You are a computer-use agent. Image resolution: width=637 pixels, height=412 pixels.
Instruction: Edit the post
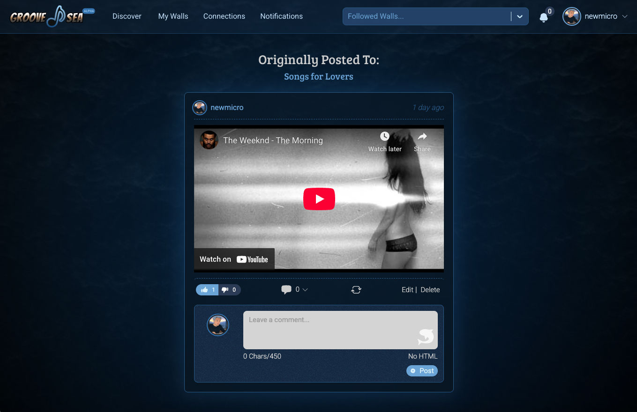(x=407, y=290)
